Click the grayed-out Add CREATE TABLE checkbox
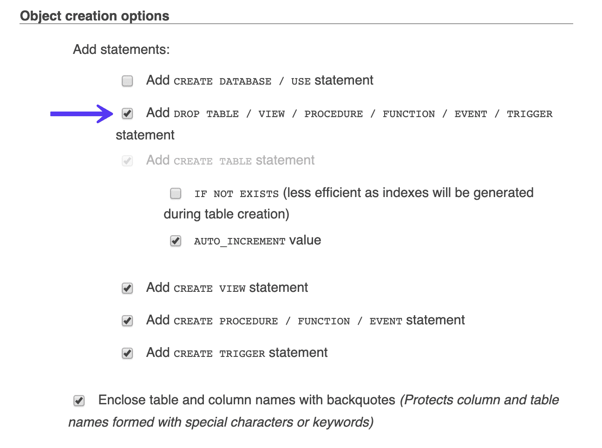Image resolution: width=602 pixels, height=448 pixels. (x=127, y=160)
